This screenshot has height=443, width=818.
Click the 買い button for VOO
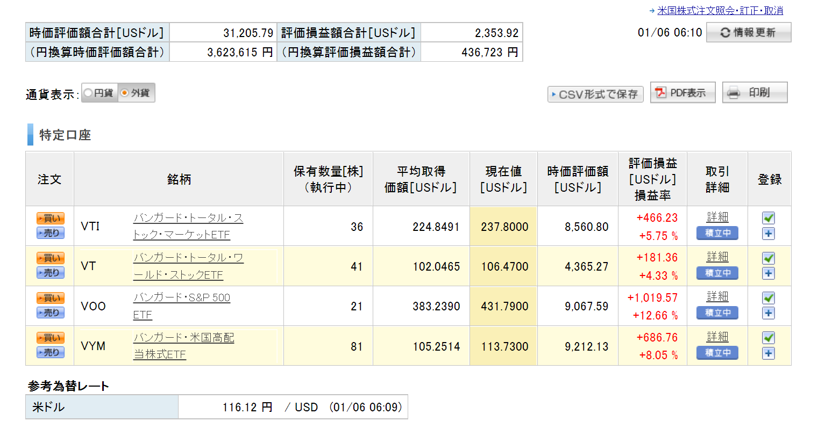(x=51, y=298)
